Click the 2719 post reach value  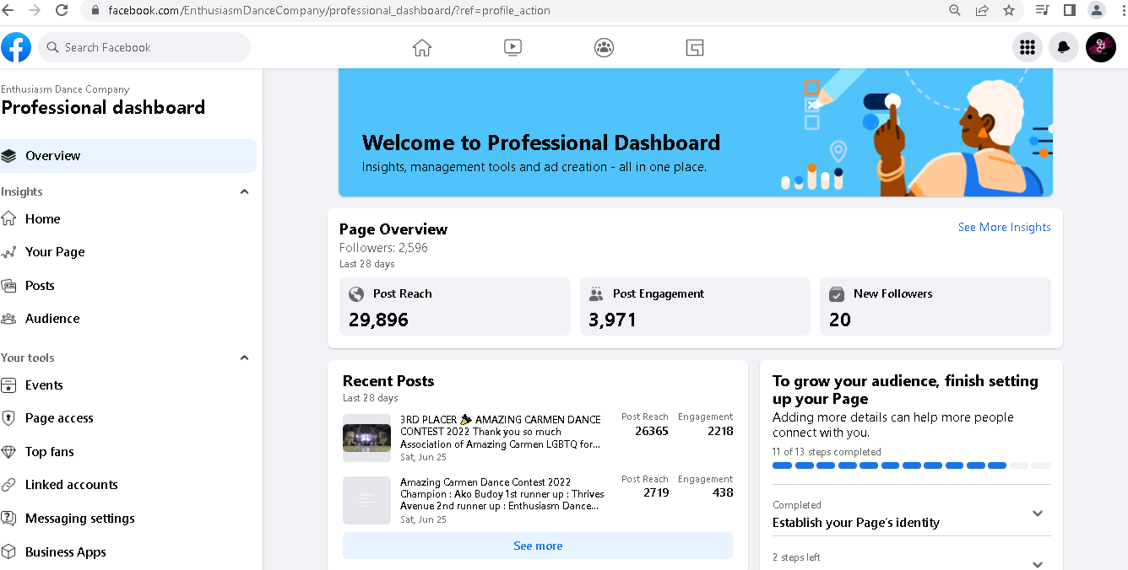click(656, 492)
